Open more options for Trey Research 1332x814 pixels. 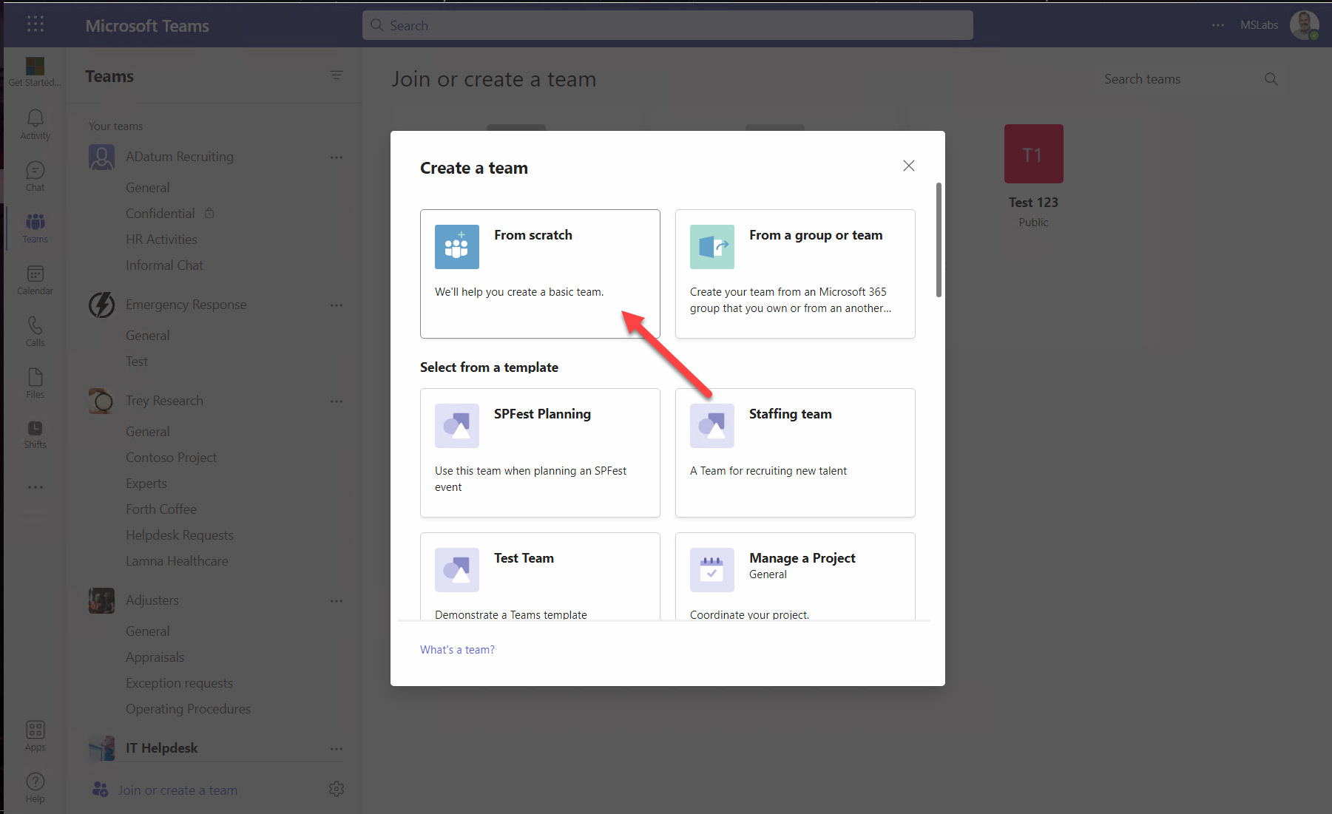click(337, 401)
